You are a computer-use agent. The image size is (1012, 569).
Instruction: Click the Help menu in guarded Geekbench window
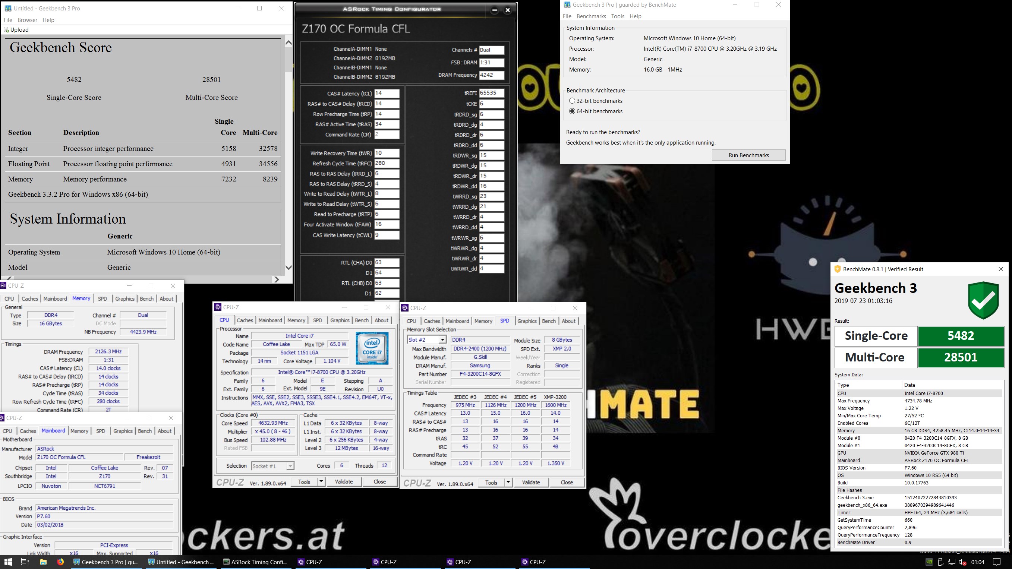(635, 16)
